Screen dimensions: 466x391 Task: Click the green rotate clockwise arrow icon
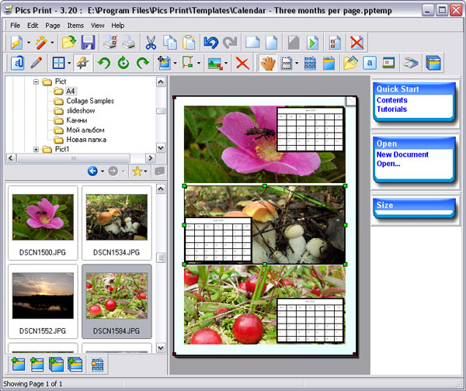click(x=142, y=63)
